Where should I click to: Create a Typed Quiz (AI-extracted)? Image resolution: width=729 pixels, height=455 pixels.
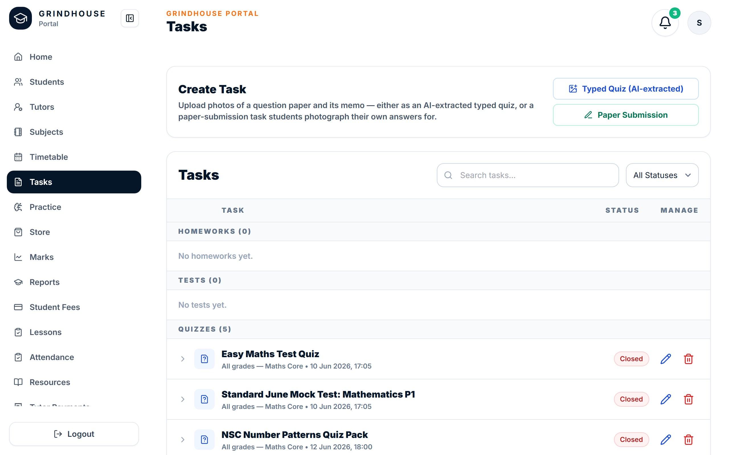point(626,89)
